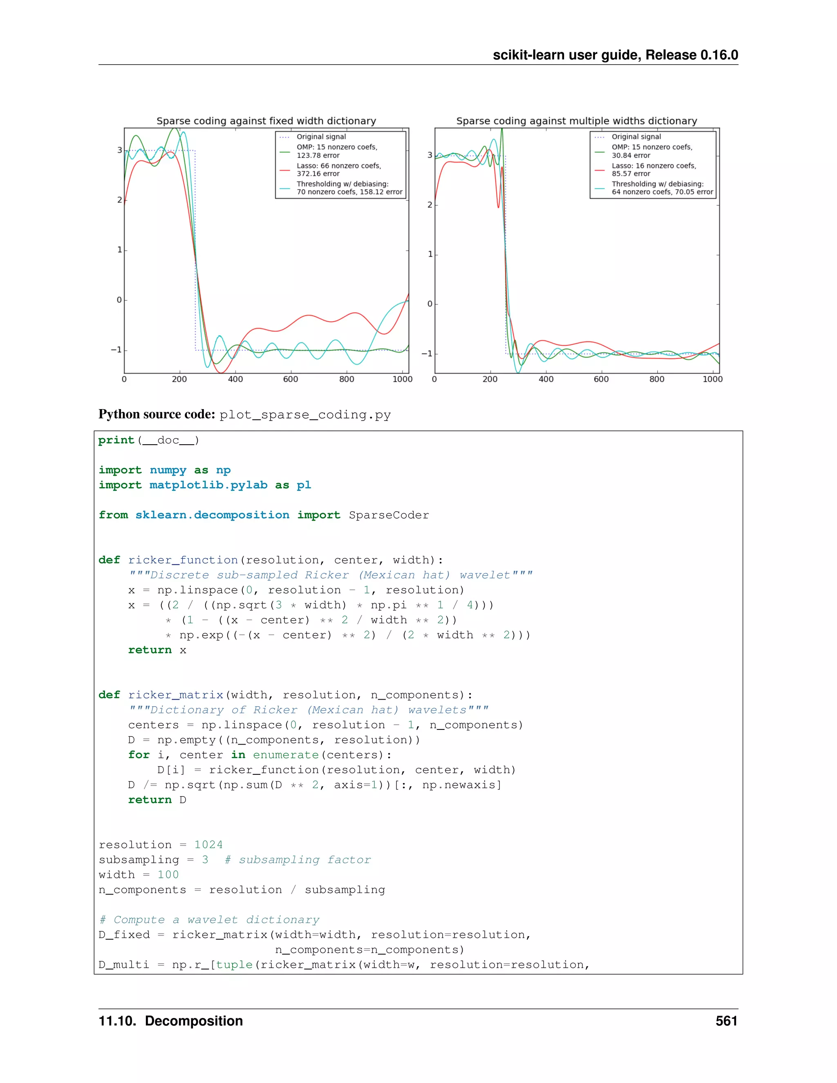Click the 'return x' line
The image size is (837, 1083).
coord(157,650)
